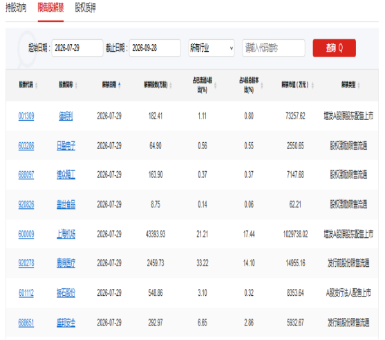Open the 所有行业 industry dropdown
The width and height of the screenshot is (385, 340).
point(212,48)
